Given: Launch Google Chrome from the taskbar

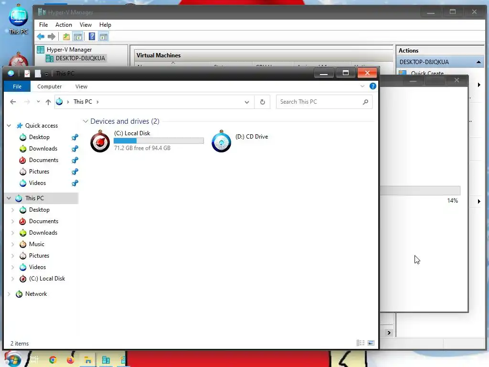Looking at the screenshot, I should [x=53, y=360].
